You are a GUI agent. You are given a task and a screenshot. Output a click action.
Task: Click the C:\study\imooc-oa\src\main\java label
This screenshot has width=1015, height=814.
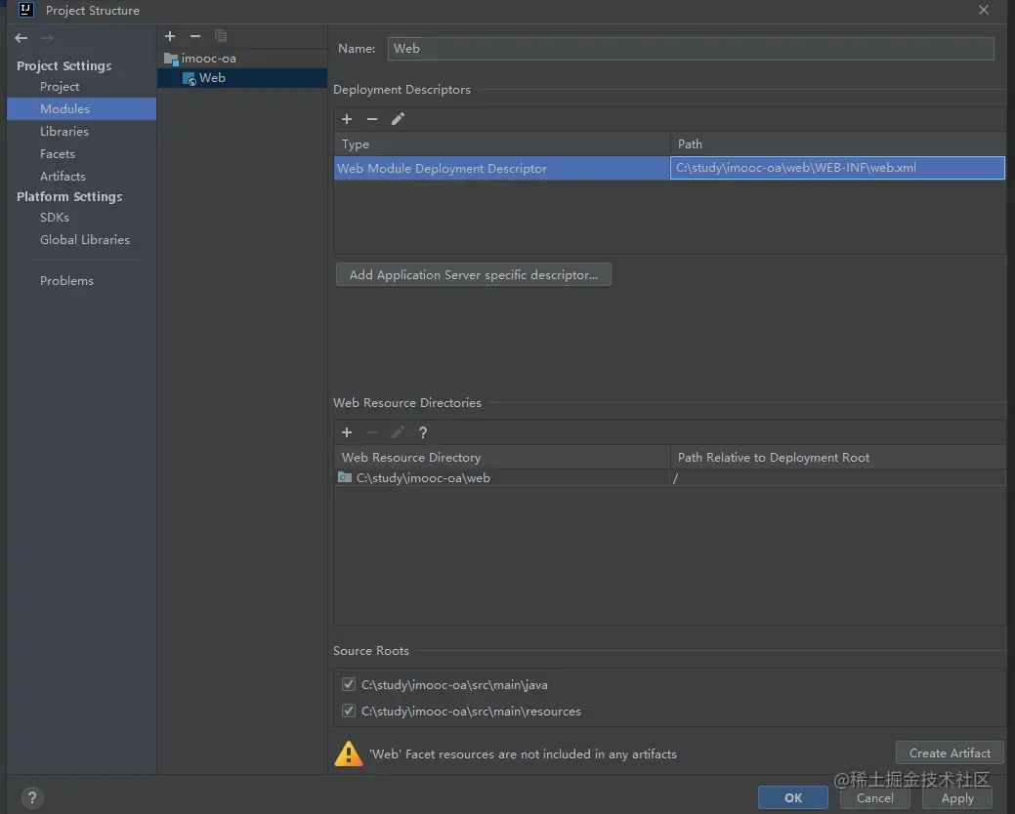[454, 685]
